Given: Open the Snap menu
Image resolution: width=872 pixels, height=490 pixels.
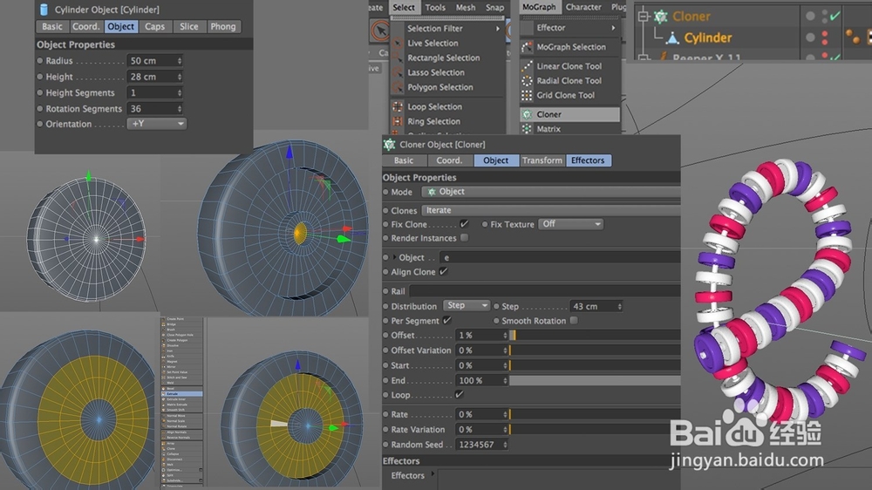Looking at the screenshot, I should click(494, 7).
